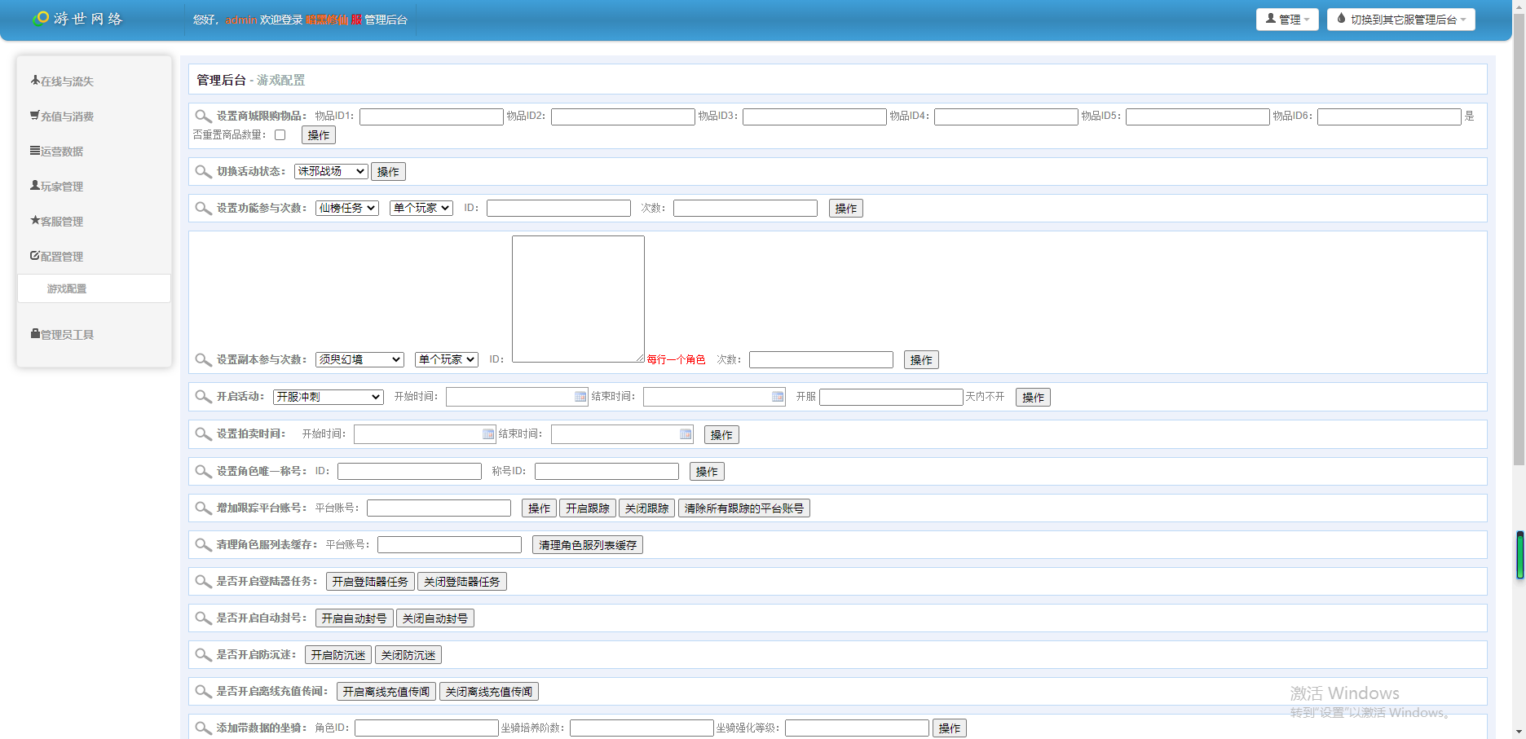Click 清除所有跟踪的平台账号 button
The width and height of the screenshot is (1526, 739).
pyautogui.click(x=743, y=508)
